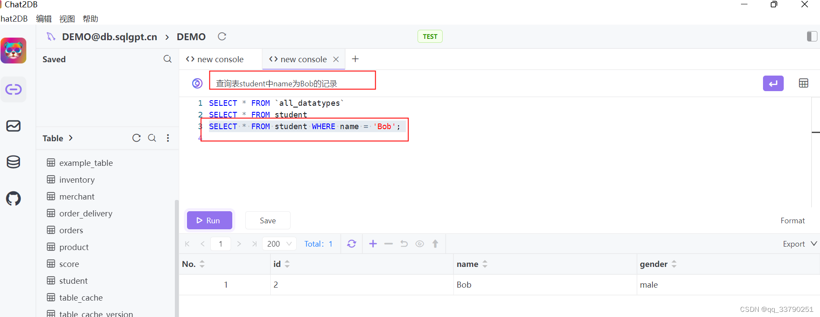Open the Chat2DB menu
The height and width of the screenshot is (317, 820).
click(14, 19)
